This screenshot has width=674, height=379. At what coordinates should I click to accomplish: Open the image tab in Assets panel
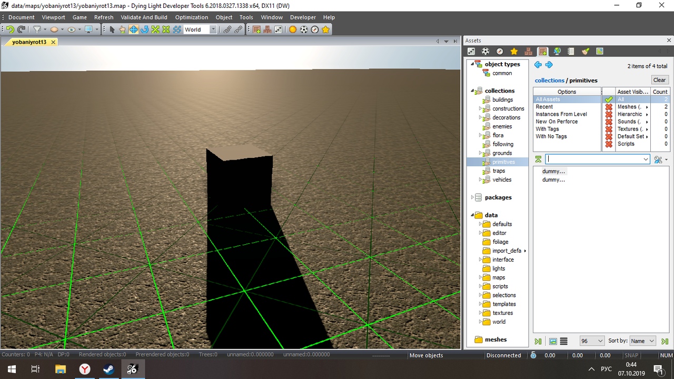[599, 51]
